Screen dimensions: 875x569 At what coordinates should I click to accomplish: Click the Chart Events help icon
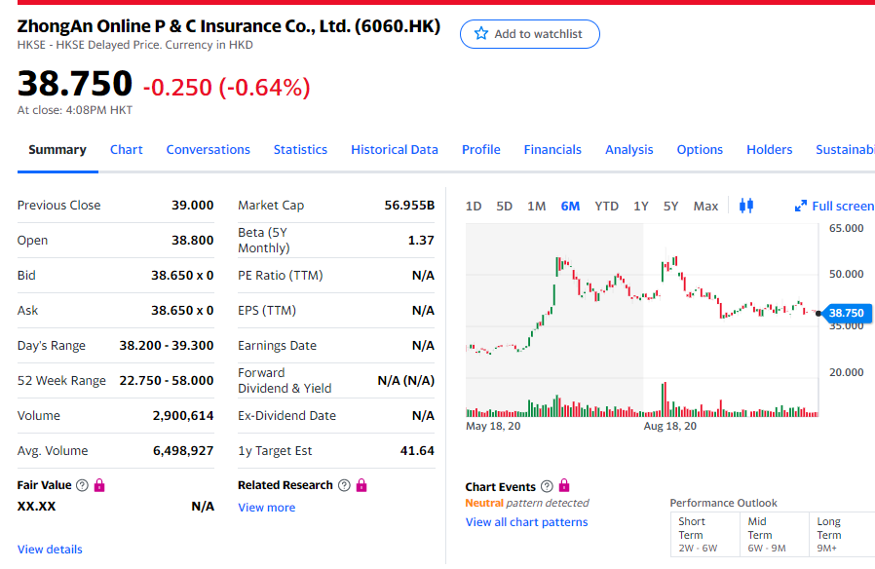(x=547, y=486)
